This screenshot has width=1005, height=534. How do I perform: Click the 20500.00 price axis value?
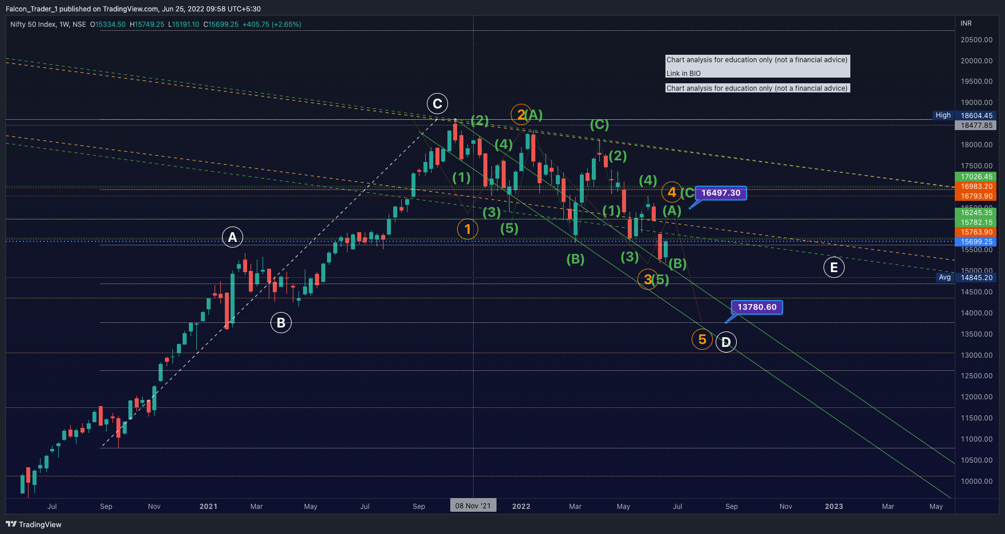pyautogui.click(x=976, y=40)
